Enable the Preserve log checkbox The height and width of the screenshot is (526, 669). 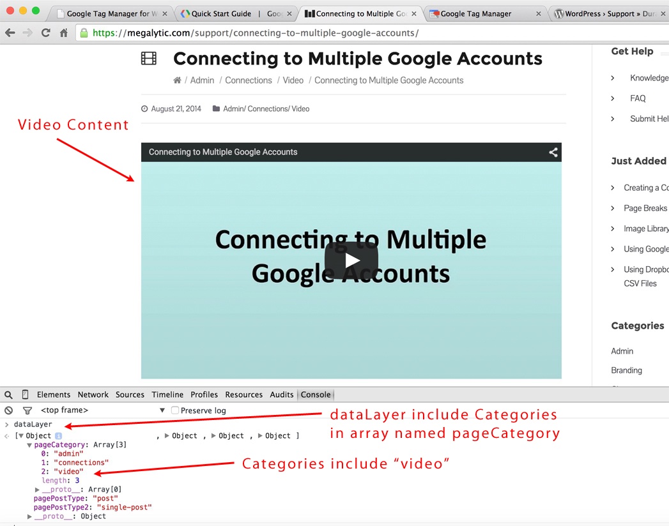point(174,410)
